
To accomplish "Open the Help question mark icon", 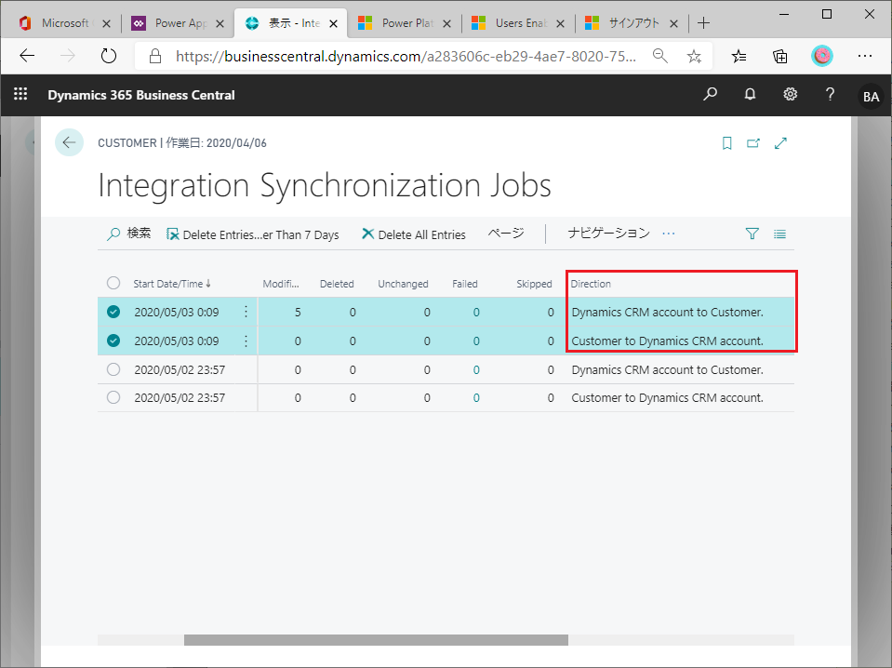I will click(830, 95).
